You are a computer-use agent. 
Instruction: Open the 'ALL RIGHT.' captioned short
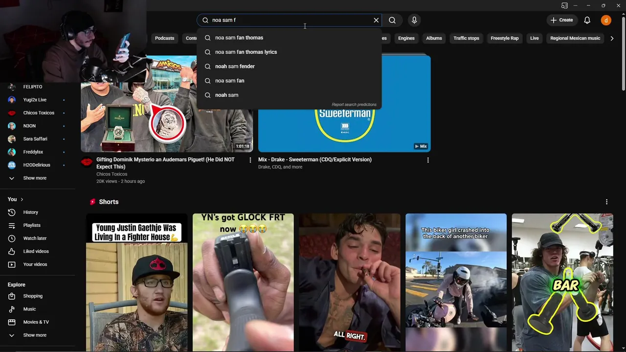[350, 282]
